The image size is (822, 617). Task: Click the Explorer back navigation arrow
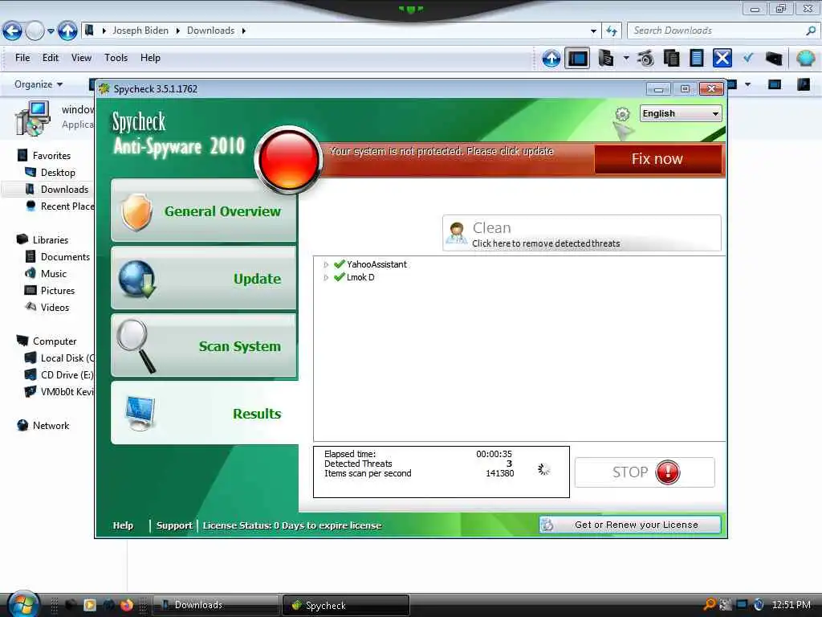click(12, 31)
